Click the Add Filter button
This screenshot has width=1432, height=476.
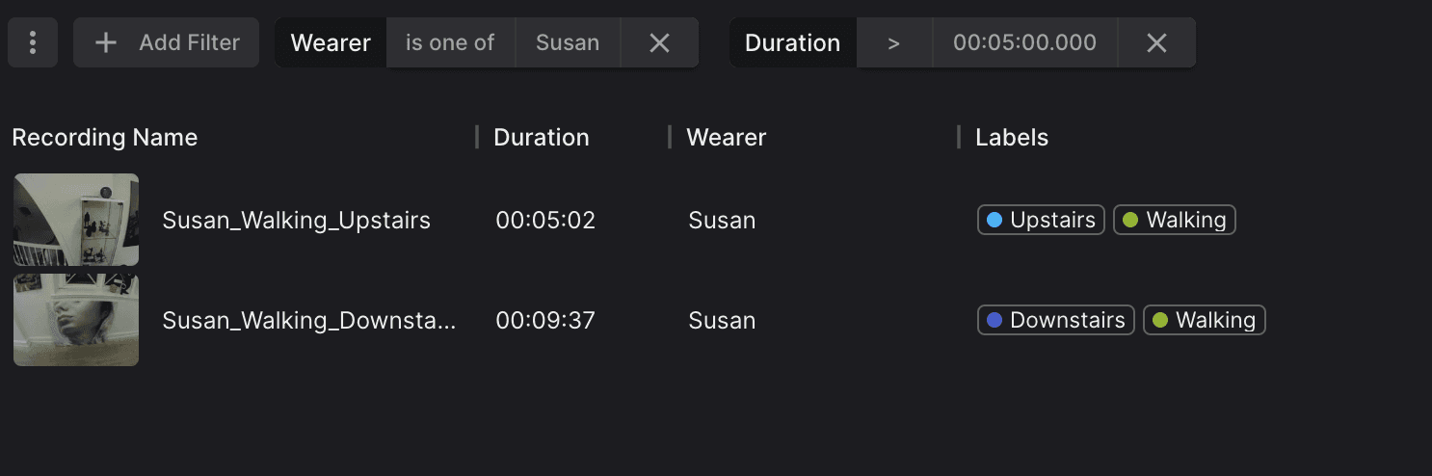(x=166, y=42)
